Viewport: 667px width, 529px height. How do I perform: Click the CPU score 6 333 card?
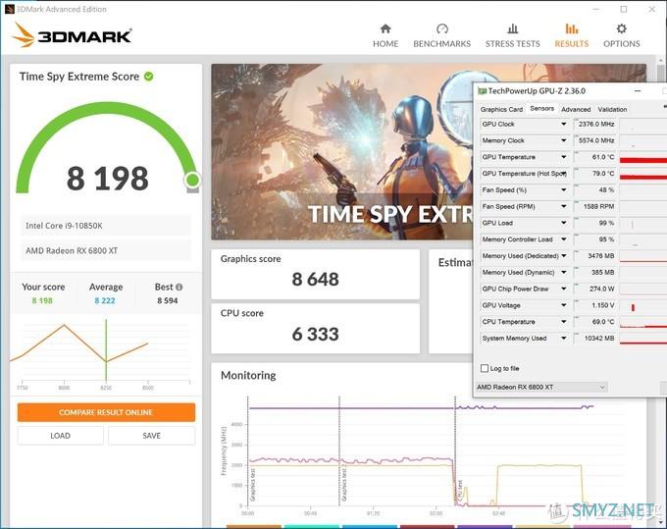(315, 328)
